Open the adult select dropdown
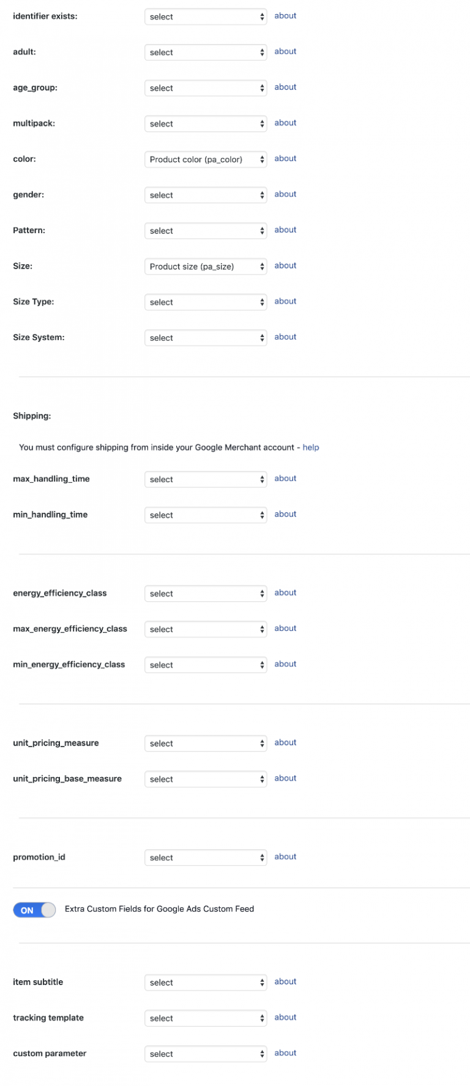Viewport: 470px width, 1086px height. pos(206,52)
